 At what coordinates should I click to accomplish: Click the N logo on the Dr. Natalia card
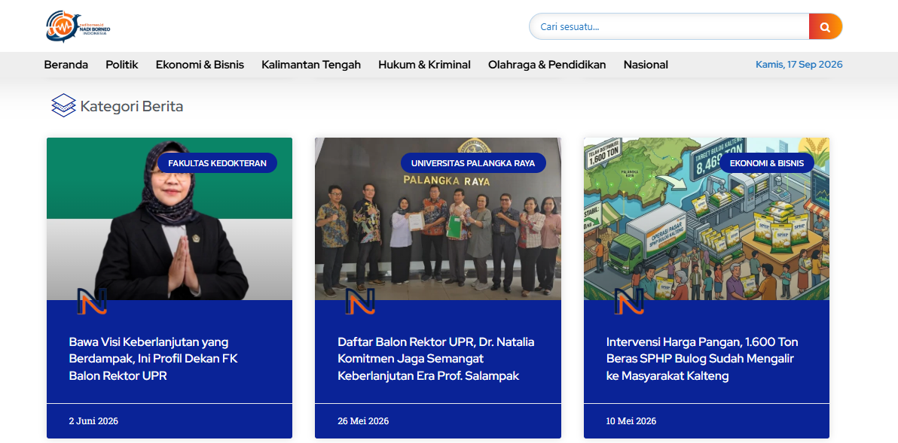360,302
